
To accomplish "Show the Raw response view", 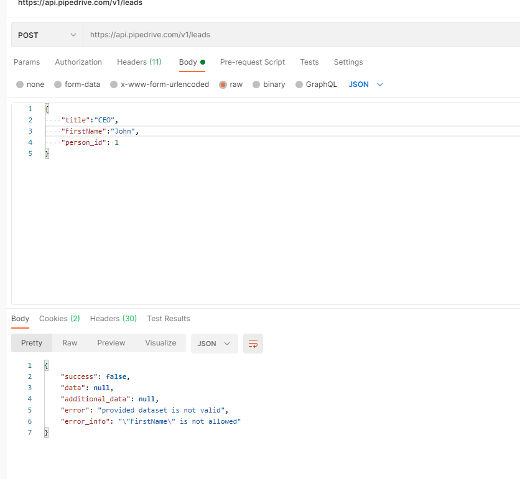I will 70,343.
